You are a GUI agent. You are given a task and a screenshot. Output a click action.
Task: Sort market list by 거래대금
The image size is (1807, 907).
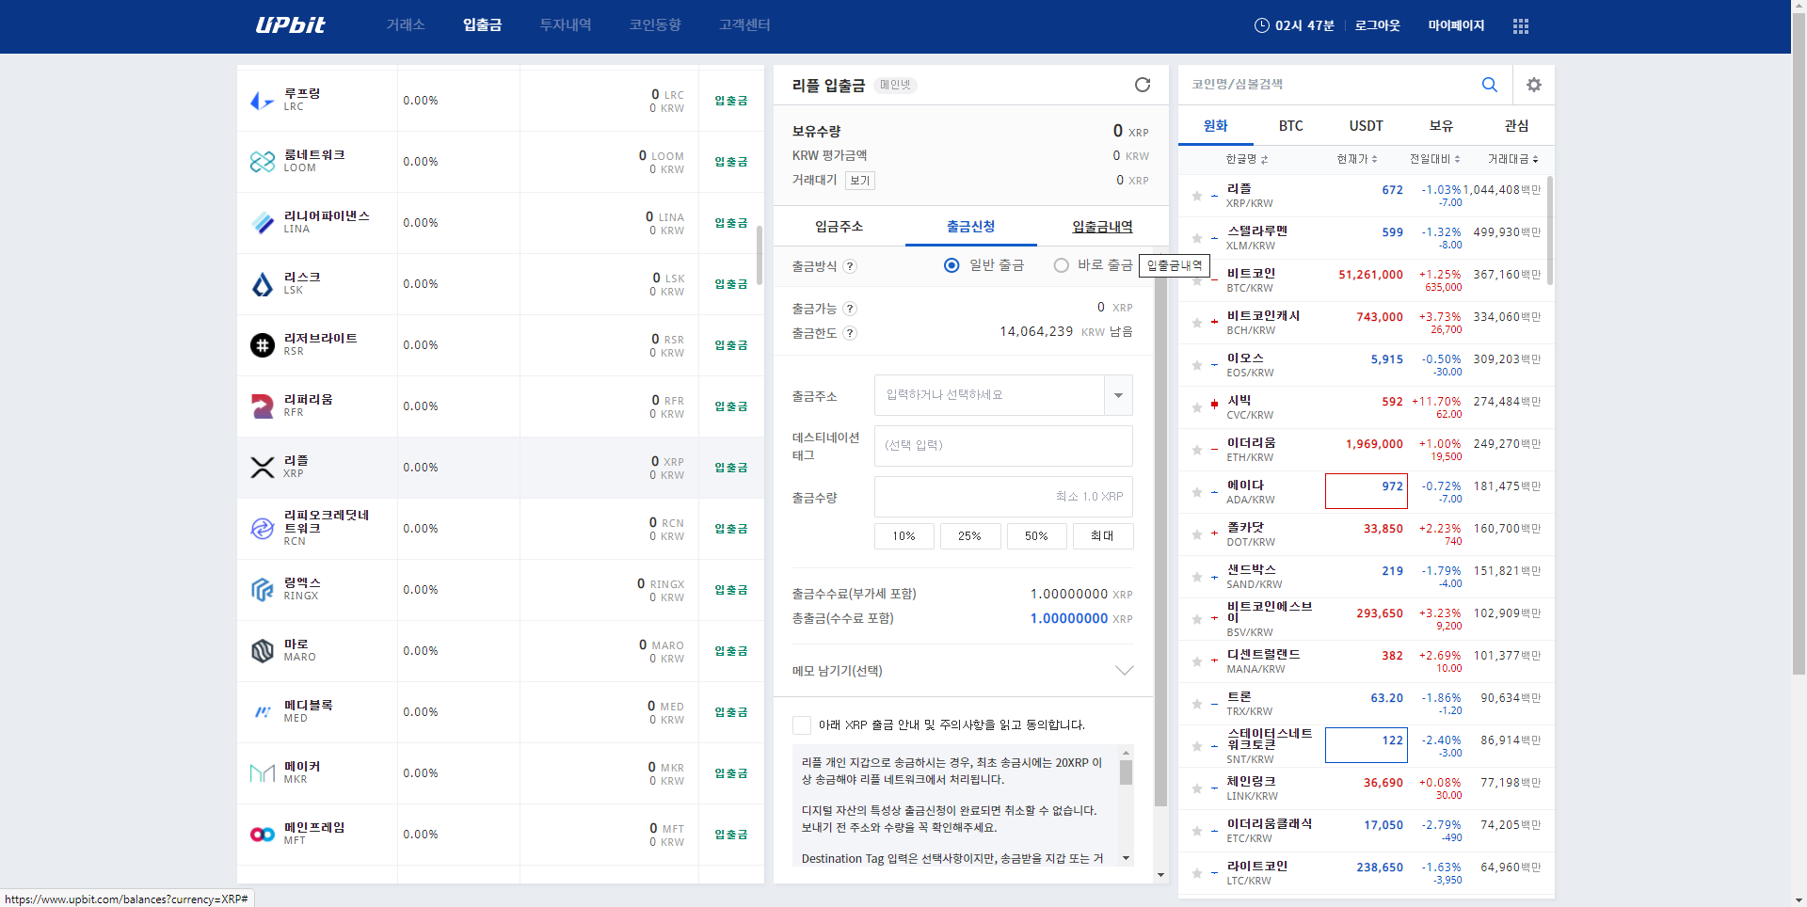pos(1513,159)
